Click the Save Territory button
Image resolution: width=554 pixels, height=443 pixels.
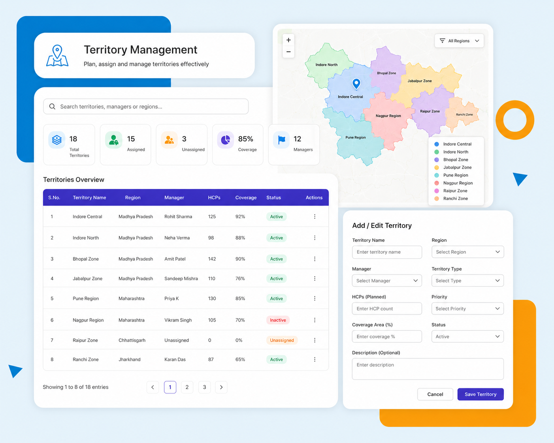[481, 394]
